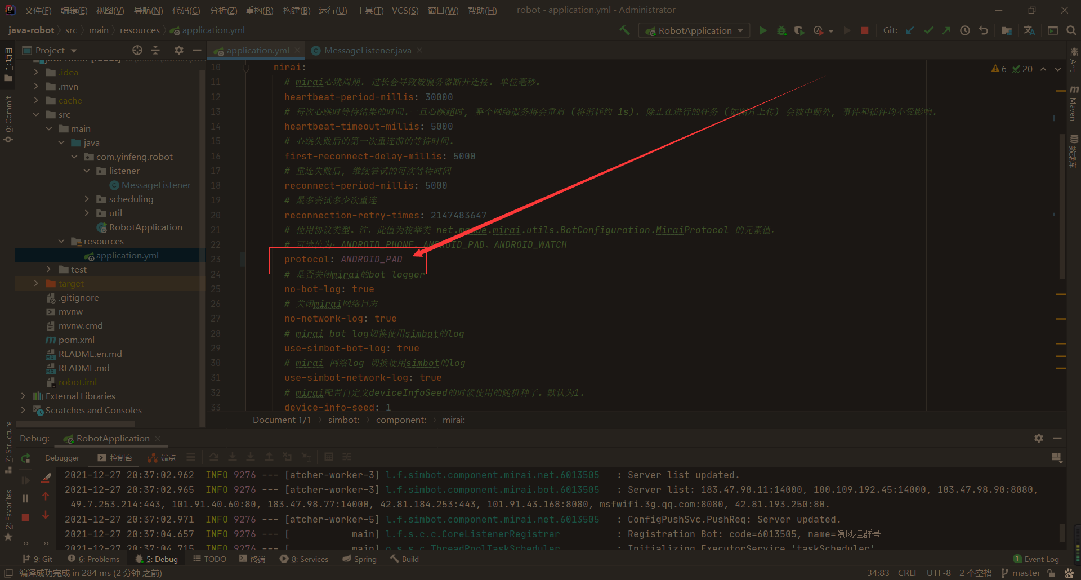Toggle the Maven tool window on right sidebar
The height and width of the screenshot is (580, 1081).
(x=1074, y=103)
